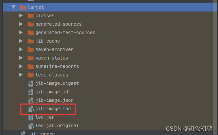Select the generated-test-sources folder
This screenshot has width=218, height=135.
pyautogui.click(x=108, y=32)
